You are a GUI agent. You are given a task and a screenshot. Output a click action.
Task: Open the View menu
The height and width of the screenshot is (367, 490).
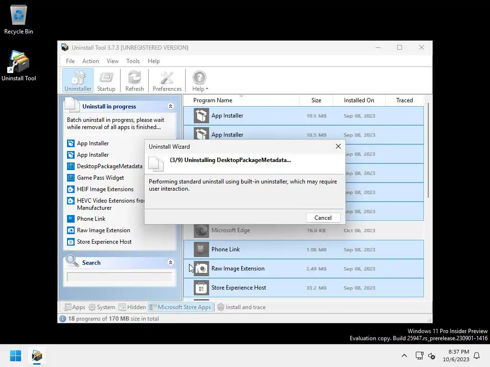[x=112, y=61]
